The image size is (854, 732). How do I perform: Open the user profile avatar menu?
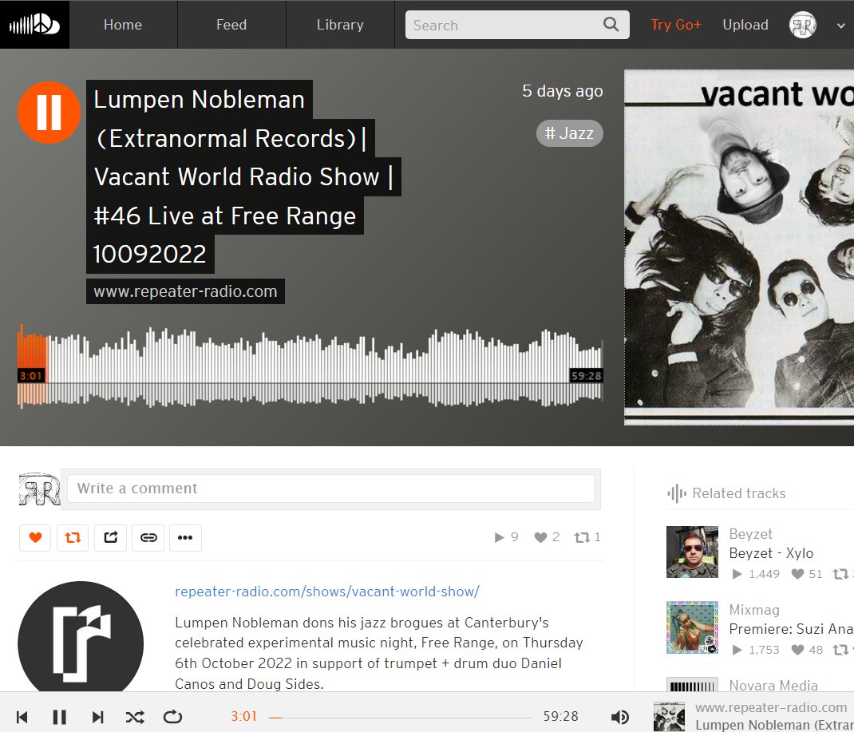click(x=803, y=25)
